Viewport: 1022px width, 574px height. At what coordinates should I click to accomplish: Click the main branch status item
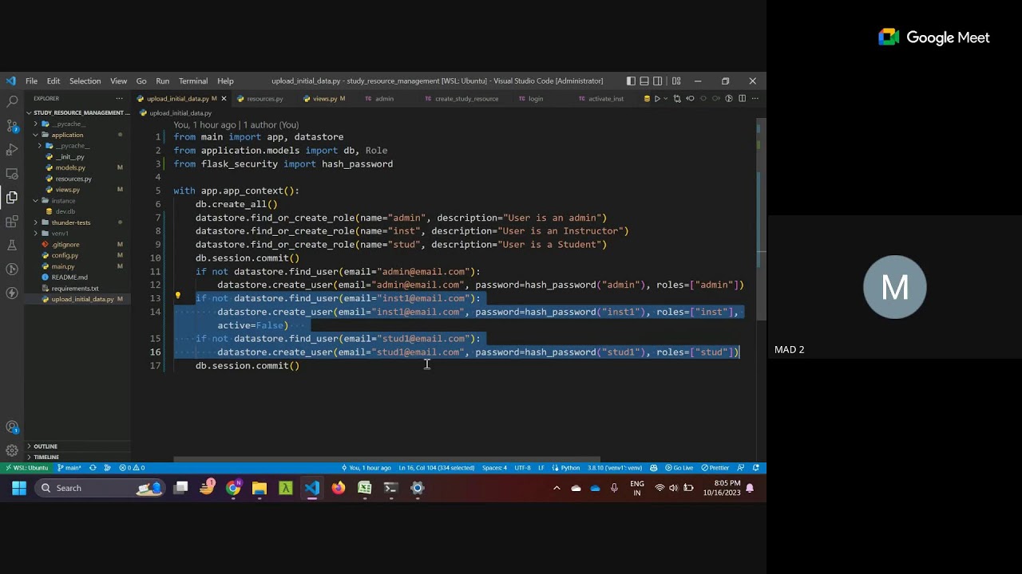tap(69, 468)
